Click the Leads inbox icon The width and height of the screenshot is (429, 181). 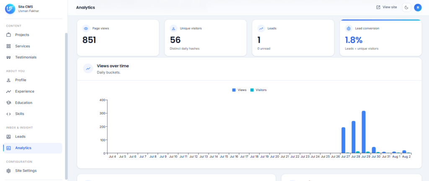[x=8, y=137]
